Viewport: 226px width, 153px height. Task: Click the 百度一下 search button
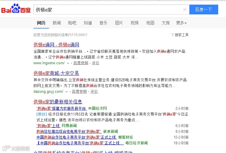point(204,10)
